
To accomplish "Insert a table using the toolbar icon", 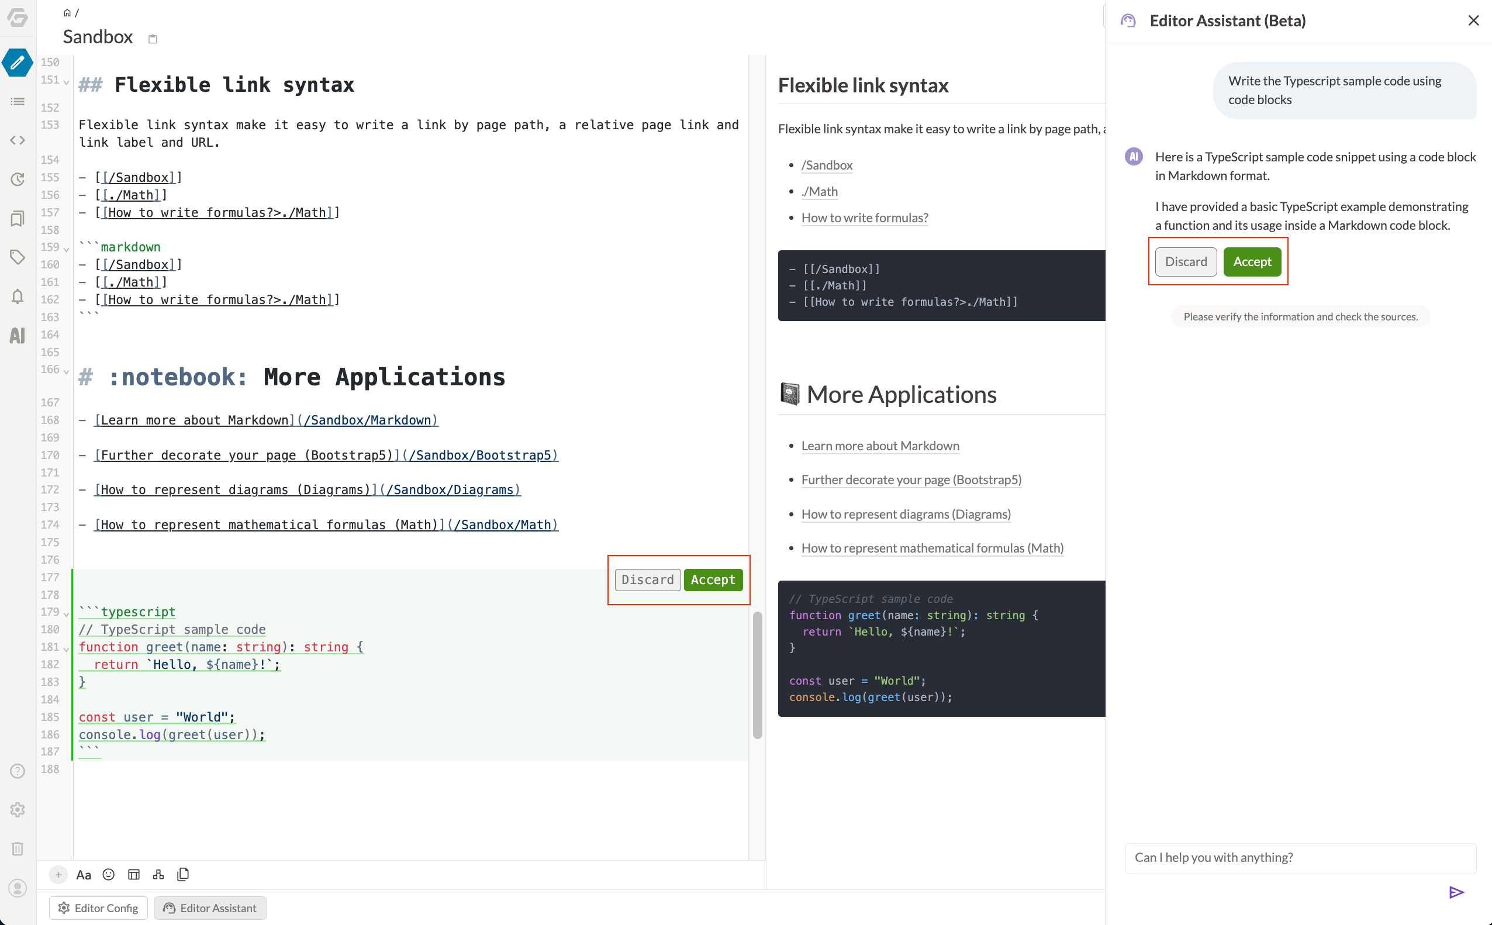I will pos(133,874).
